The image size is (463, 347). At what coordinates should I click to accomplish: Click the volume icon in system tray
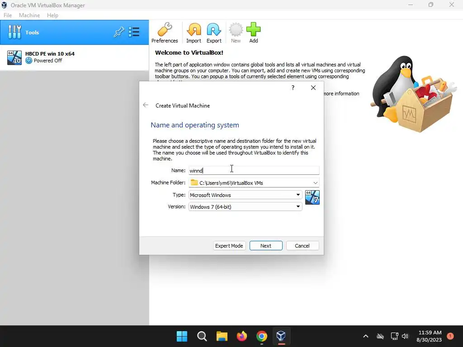405,336
